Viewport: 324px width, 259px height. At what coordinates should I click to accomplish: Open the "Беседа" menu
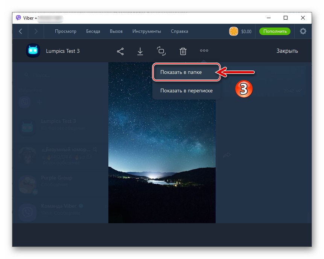pos(93,31)
